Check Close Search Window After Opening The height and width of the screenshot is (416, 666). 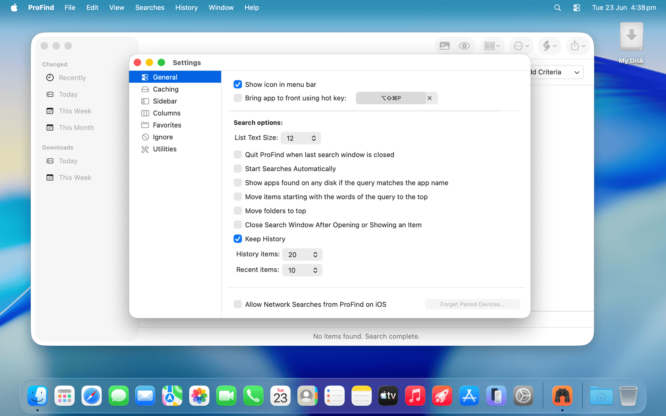click(x=238, y=225)
